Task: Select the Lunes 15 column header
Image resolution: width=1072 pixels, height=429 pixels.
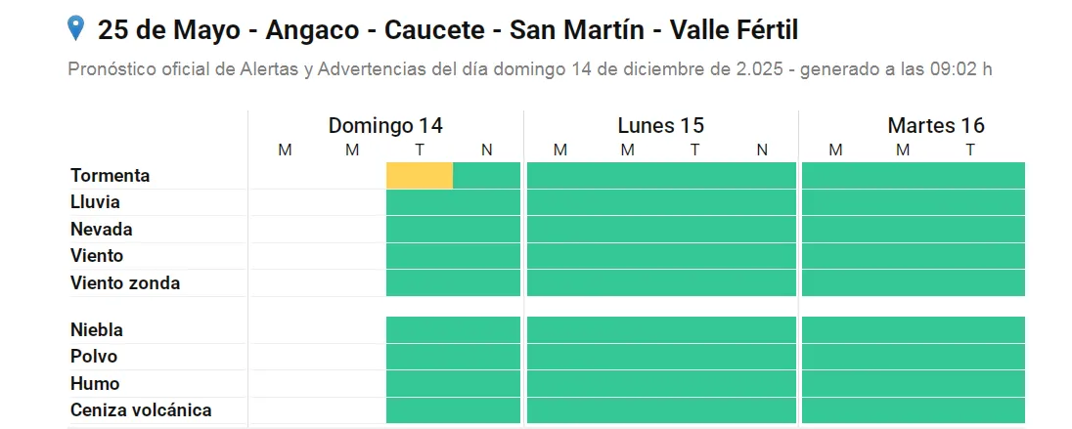Action: tap(660, 125)
